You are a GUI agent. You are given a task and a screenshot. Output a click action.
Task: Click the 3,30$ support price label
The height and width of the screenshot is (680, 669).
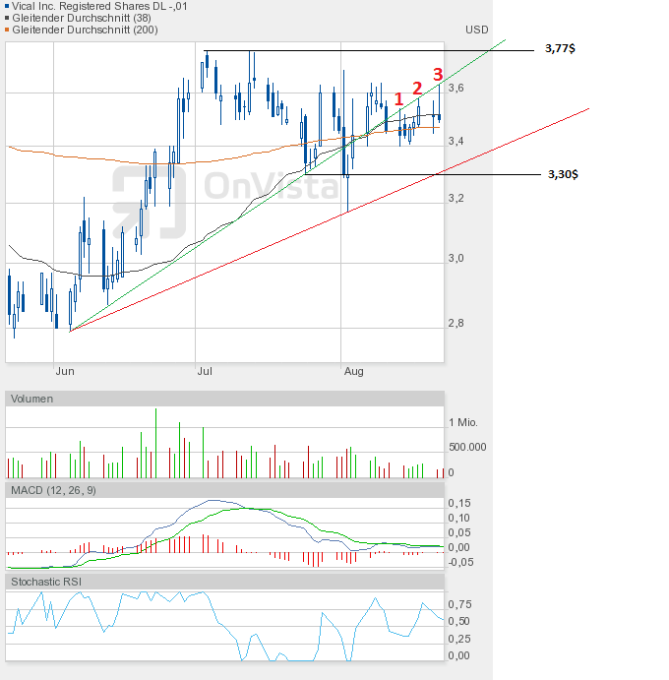(563, 174)
